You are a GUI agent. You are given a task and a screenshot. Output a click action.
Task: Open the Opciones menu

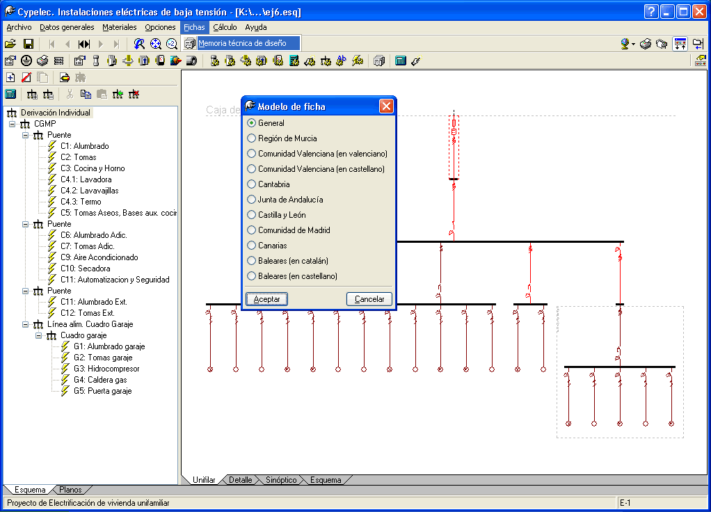[x=160, y=27]
